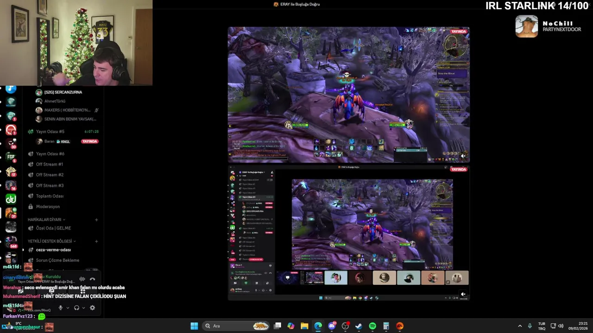Open File Explorer from taskbar
This screenshot has width=593, height=333.
[304, 326]
